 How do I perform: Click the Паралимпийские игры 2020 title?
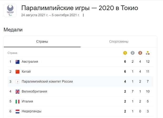click(80, 8)
